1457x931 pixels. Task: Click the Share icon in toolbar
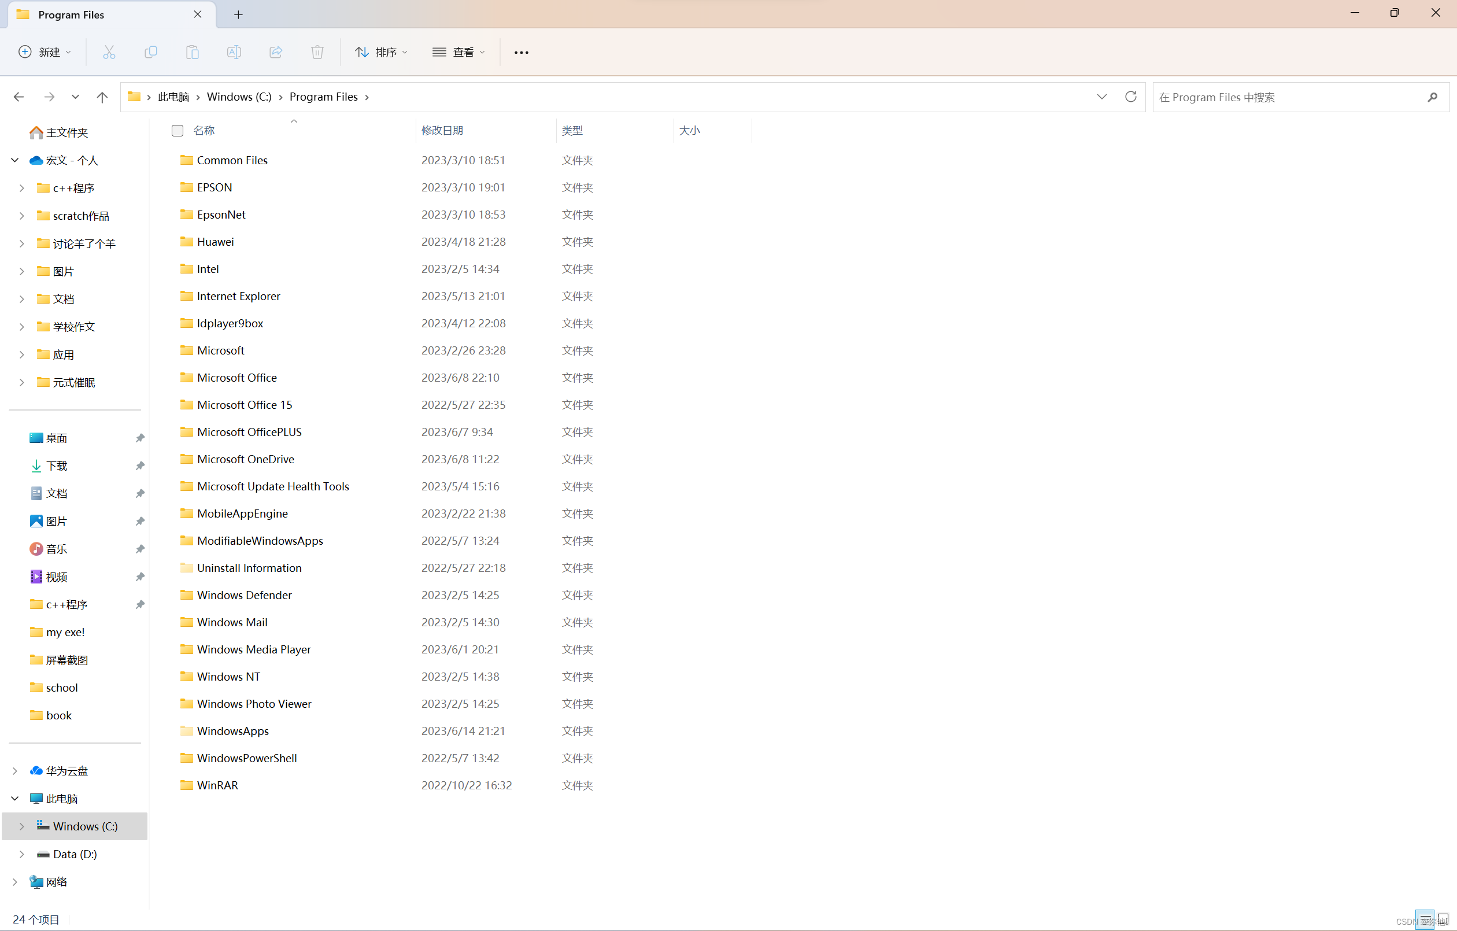coord(276,52)
